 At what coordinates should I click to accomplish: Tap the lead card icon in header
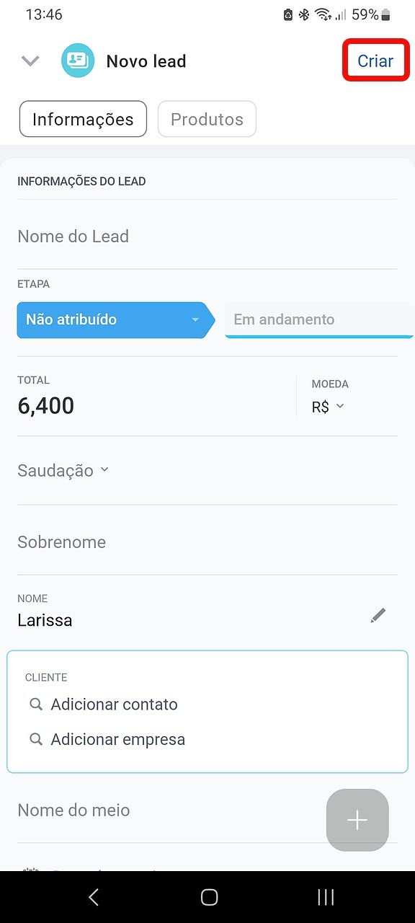(78, 61)
